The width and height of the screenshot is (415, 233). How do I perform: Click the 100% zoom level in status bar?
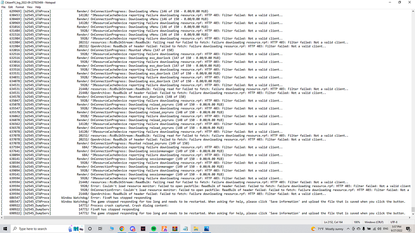[x=357, y=222]
